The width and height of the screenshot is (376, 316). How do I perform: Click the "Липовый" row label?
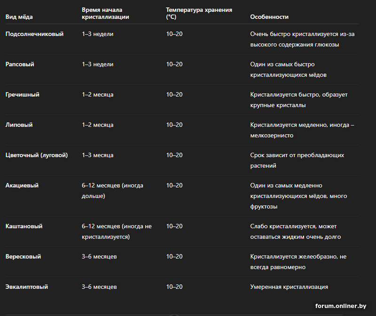[x=19, y=125]
